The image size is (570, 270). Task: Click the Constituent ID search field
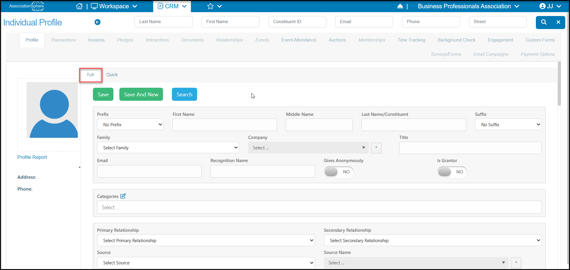[x=297, y=22]
